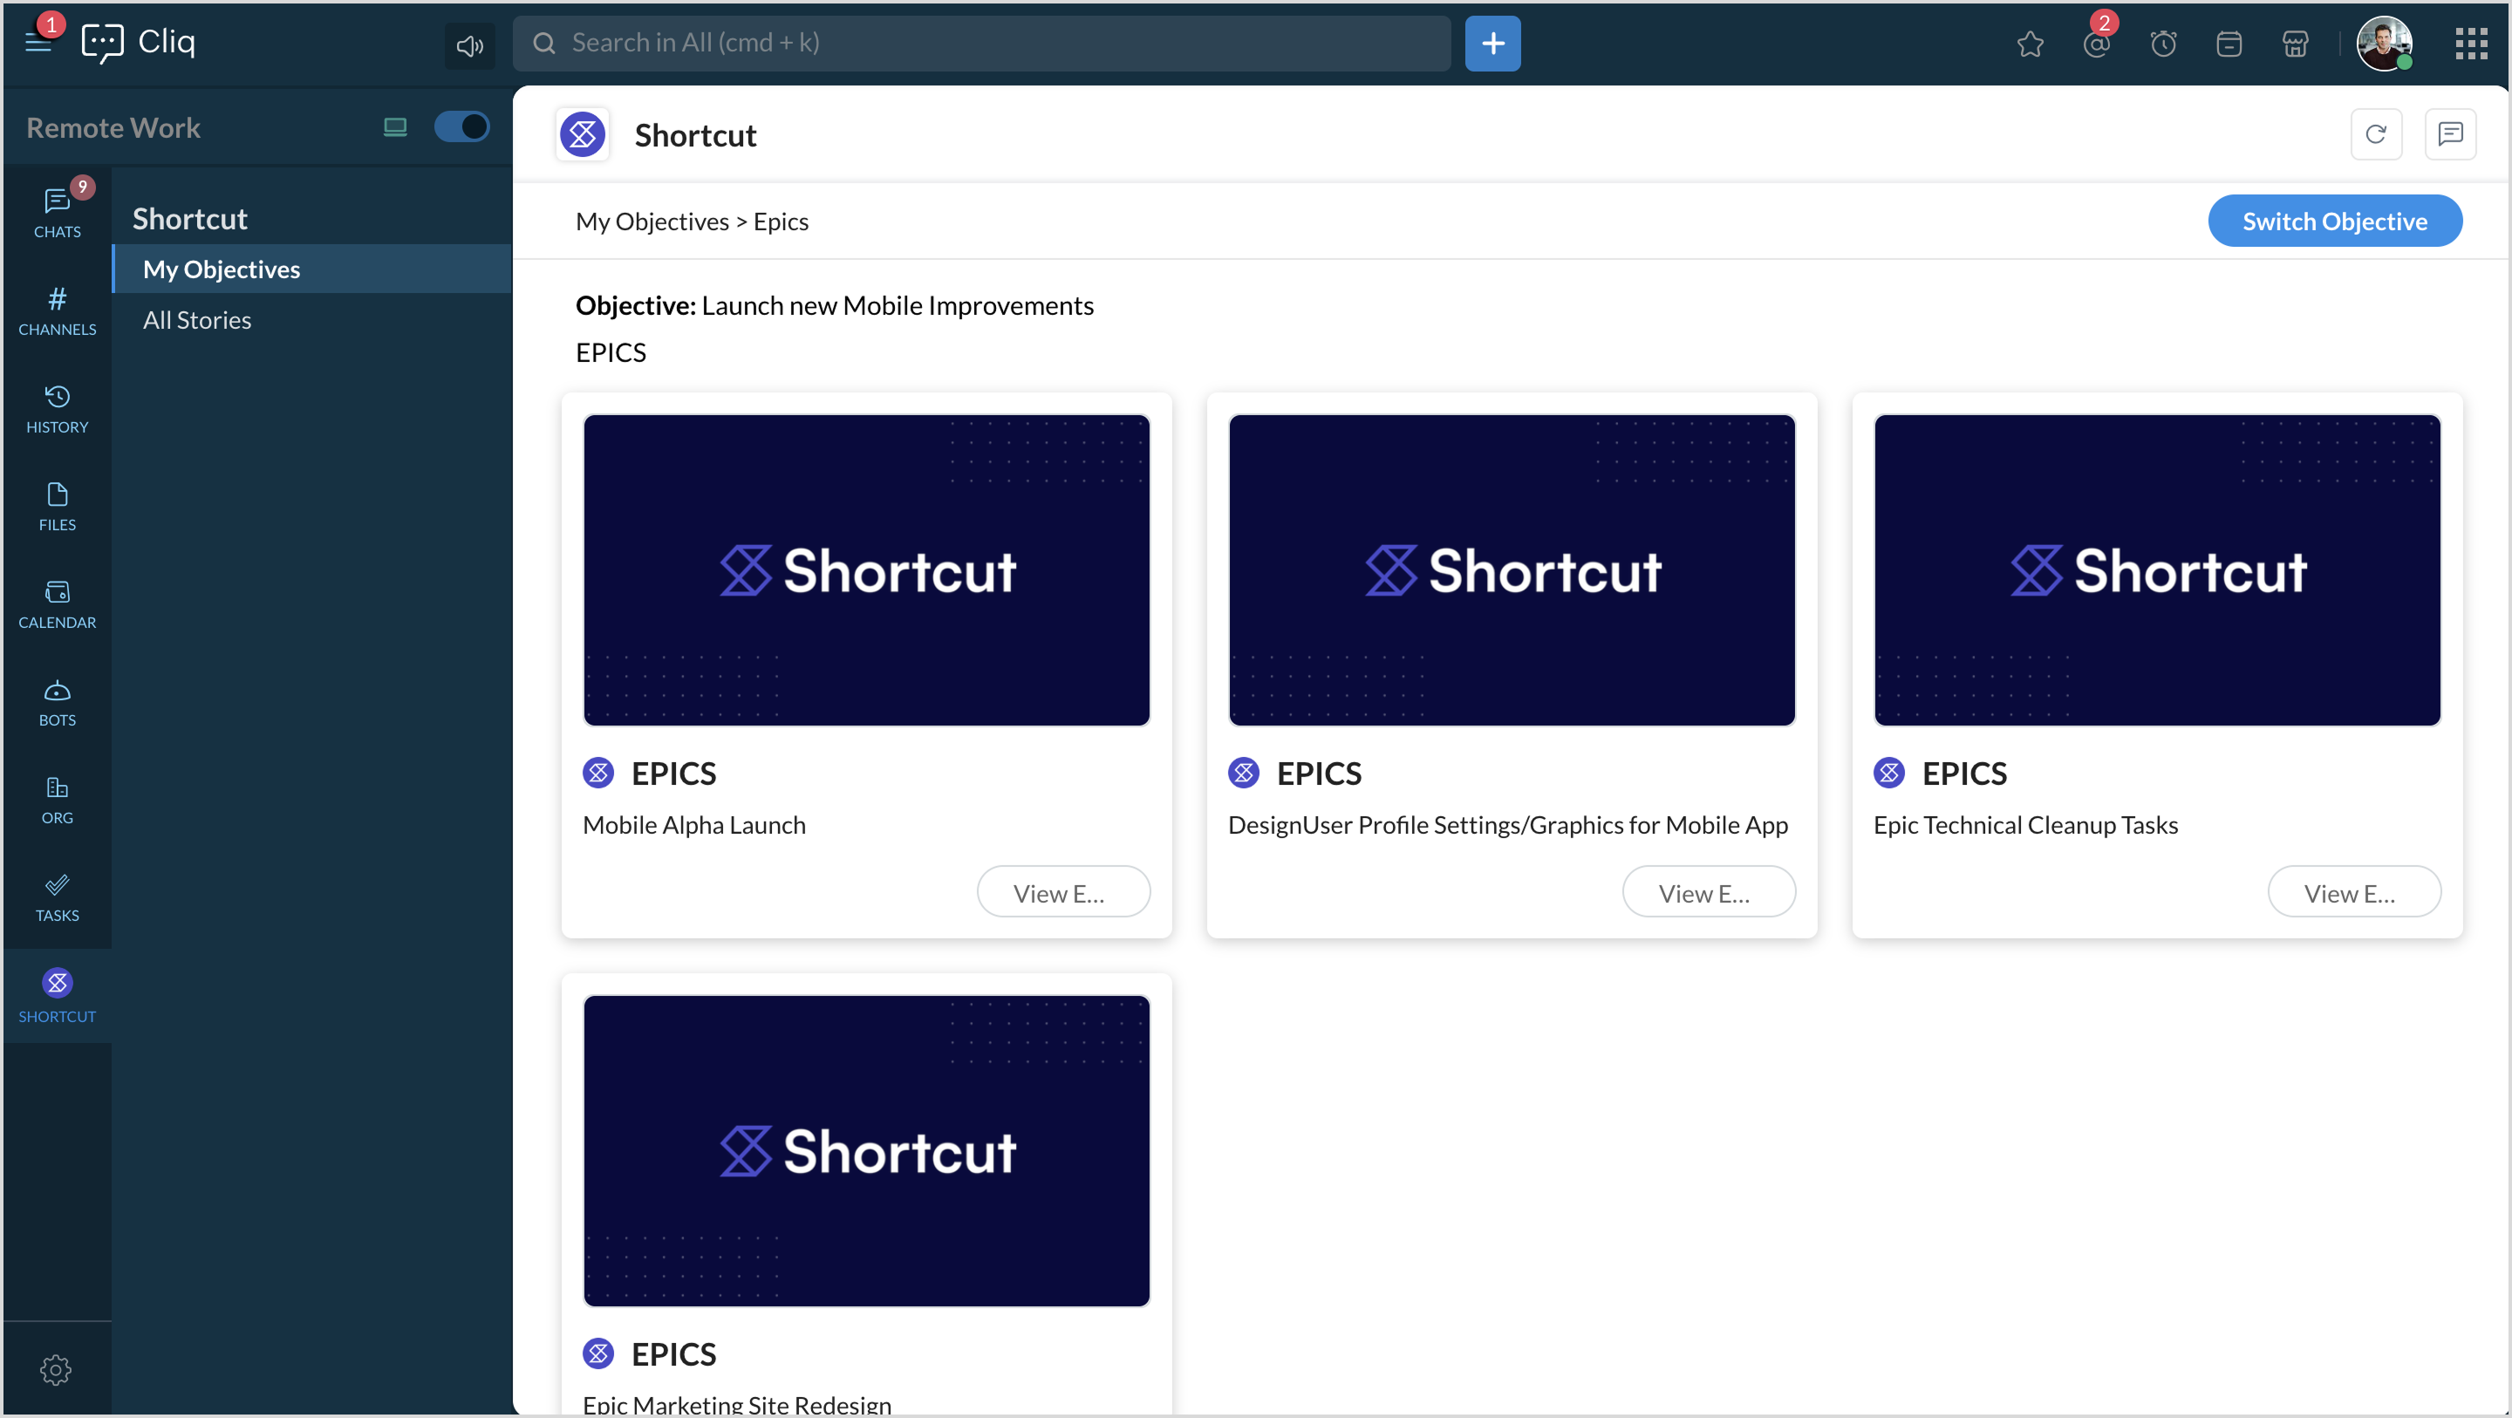2512x1418 pixels.
Task: Select My Objectives tab
Action: 222,269
